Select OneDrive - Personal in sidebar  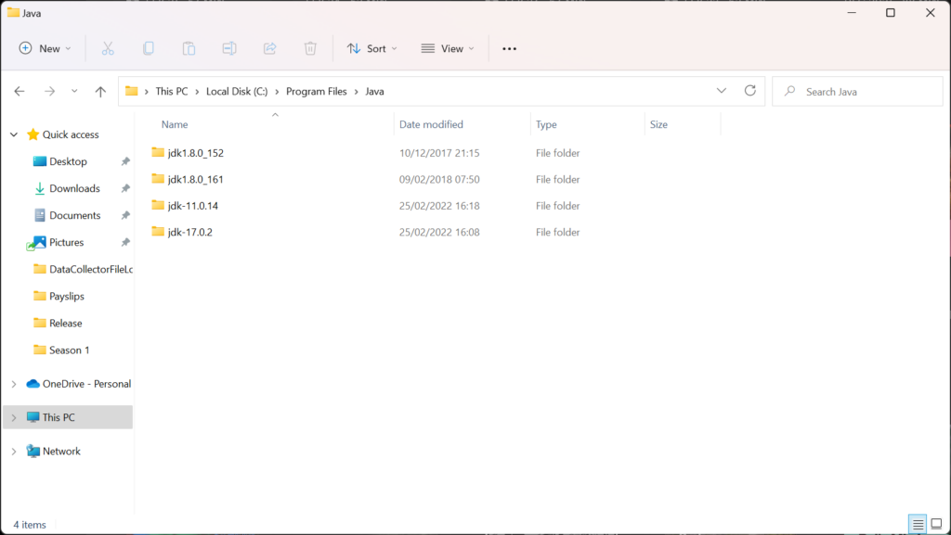(86, 384)
